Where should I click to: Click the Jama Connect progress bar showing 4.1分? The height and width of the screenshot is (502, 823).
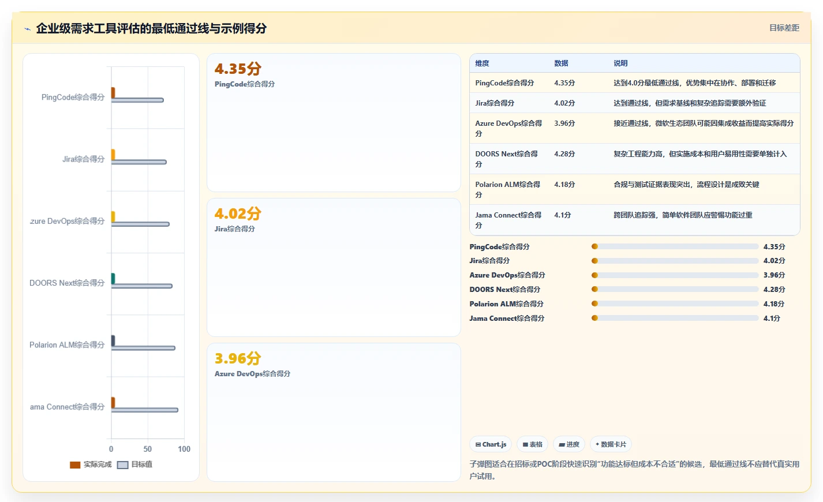[675, 318]
